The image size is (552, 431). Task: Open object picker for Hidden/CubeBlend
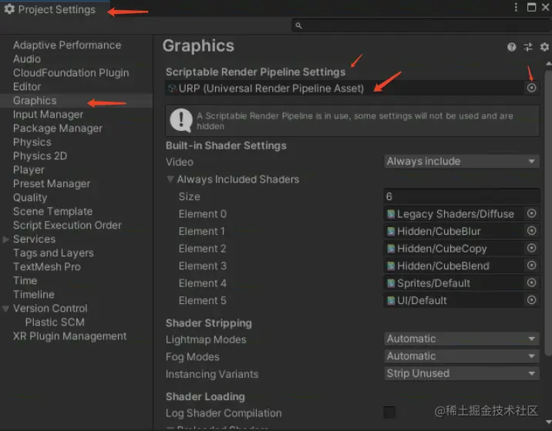(x=532, y=266)
